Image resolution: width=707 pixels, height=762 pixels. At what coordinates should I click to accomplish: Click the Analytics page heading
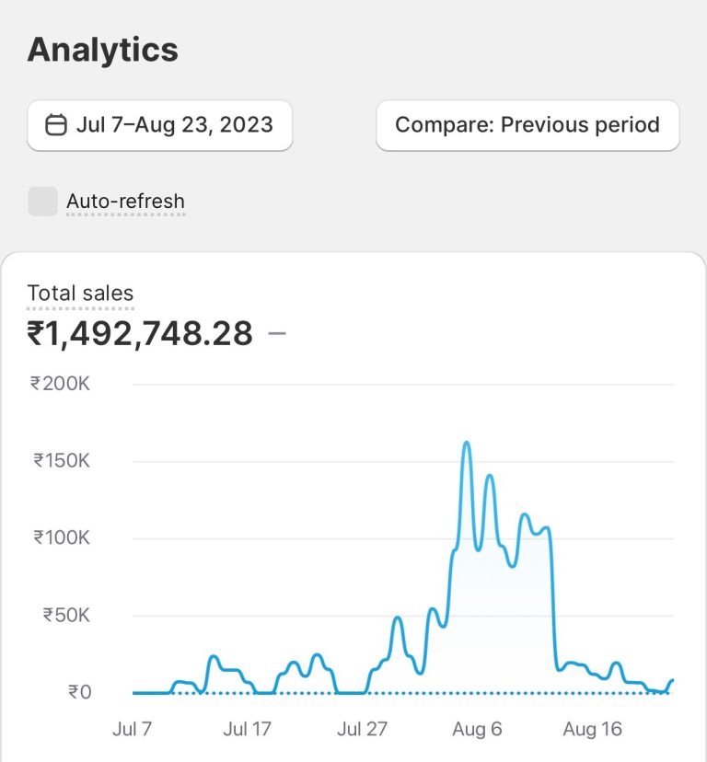(103, 50)
